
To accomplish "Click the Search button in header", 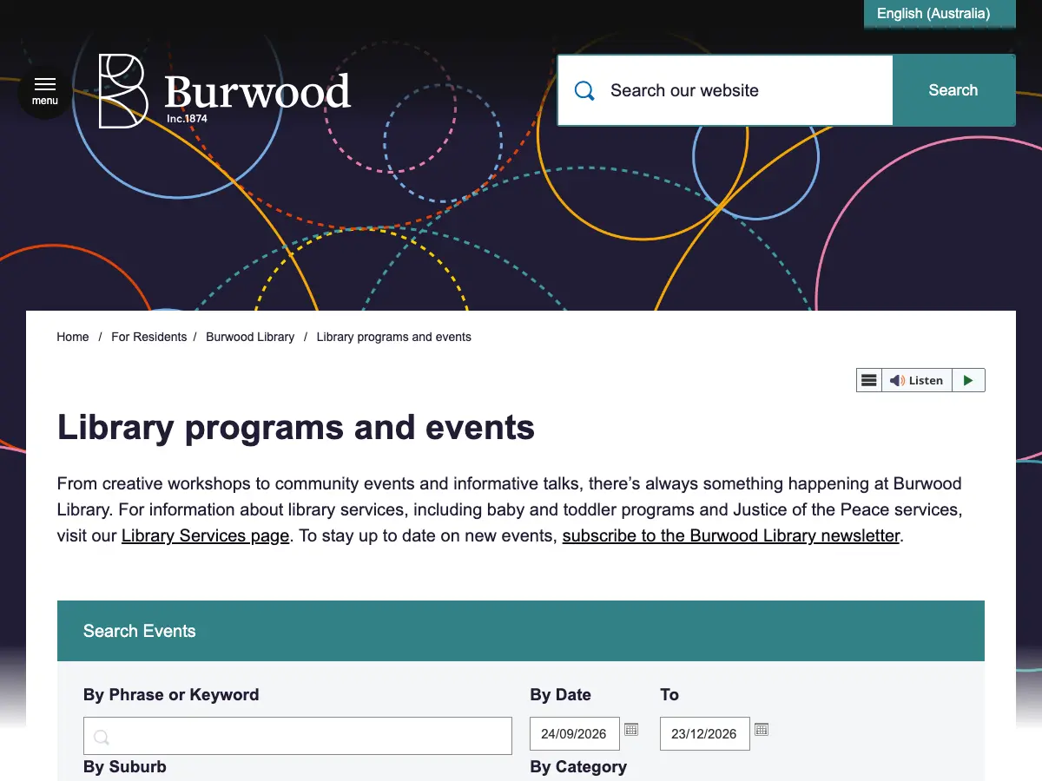I will [x=953, y=90].
